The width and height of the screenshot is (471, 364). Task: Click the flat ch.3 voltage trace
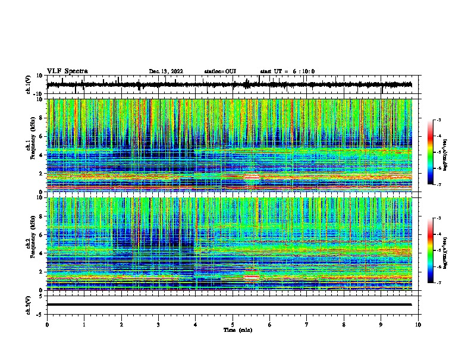(x=229, y=305)
